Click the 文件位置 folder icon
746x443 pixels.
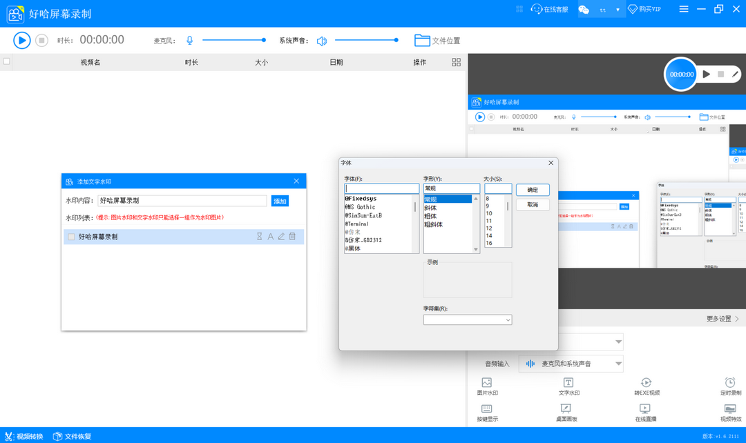coord(422,41)
